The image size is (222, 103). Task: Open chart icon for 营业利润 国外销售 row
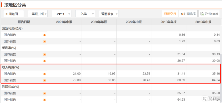click(44, 42)
